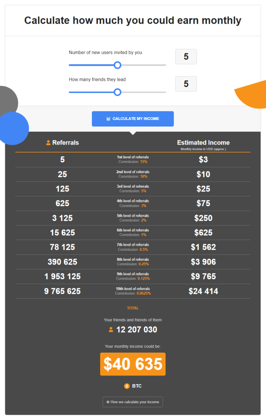Click the Calculate My Income button
Screen dimensions: 266x418
[x=133, y=119]
